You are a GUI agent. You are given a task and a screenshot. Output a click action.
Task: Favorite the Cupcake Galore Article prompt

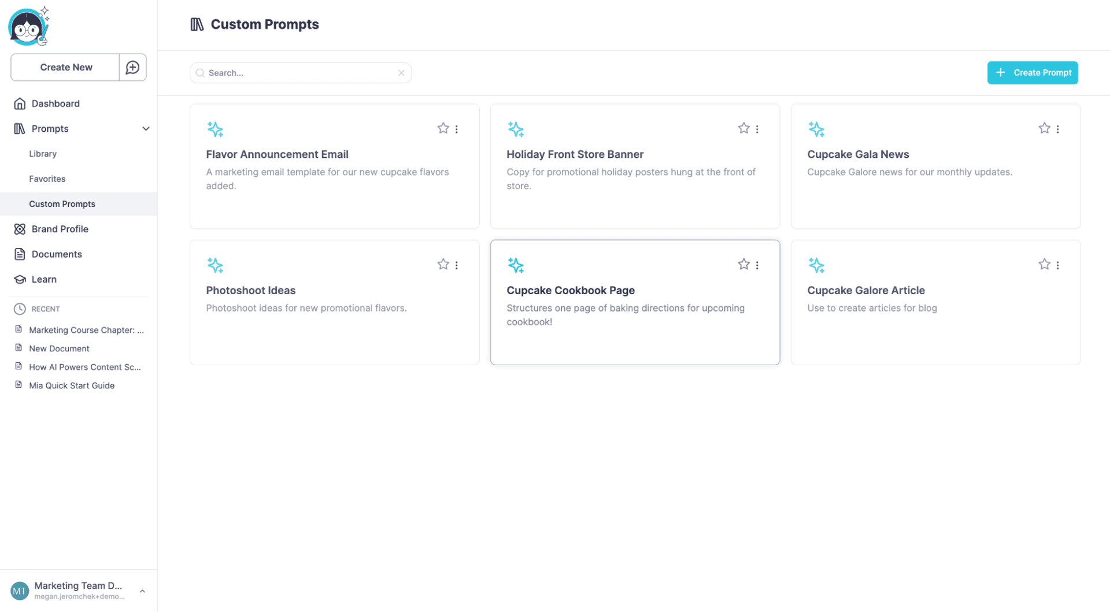point(1044,264)
